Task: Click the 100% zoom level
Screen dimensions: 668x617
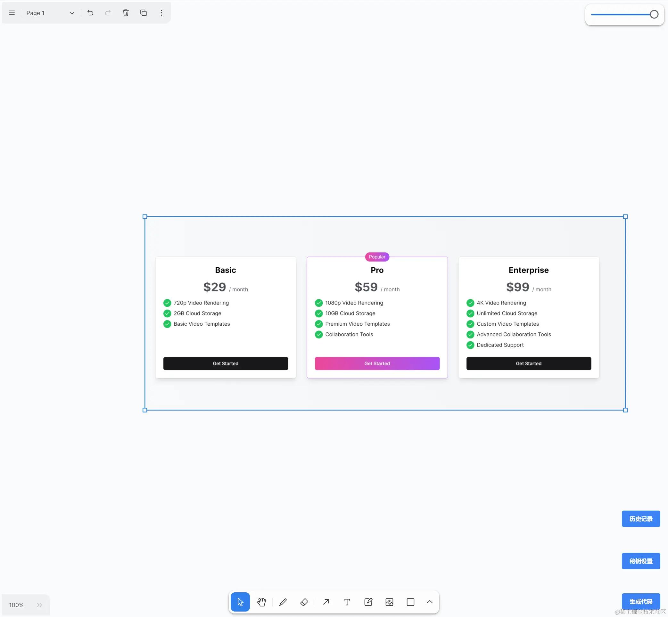Action: point(16,605)
